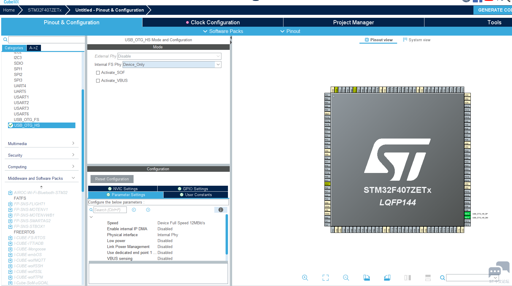Click download icon for FP-SNS-SMARTAG2

pyautogui.click(x=10, y=221)
